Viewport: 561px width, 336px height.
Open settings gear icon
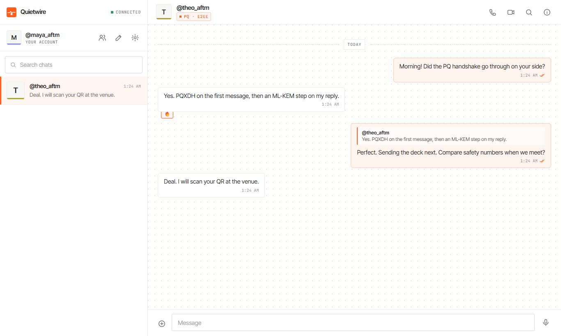pyautogui.click(x=135, y=38)
